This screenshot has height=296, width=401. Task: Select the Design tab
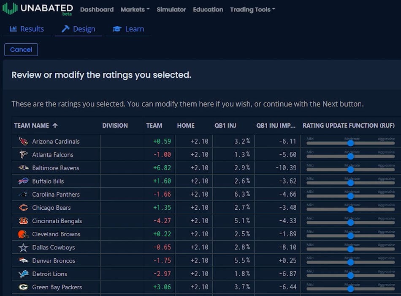pyautogui.click(x=79, y=29)
